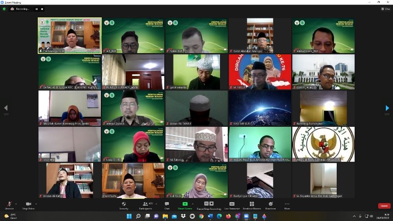This screenshot has height=221, width=393.
Task: Select the earth-from-space background tile
Action: (x=260, y=108)
